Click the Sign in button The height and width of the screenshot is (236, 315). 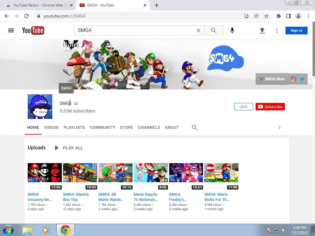(296, 30)
